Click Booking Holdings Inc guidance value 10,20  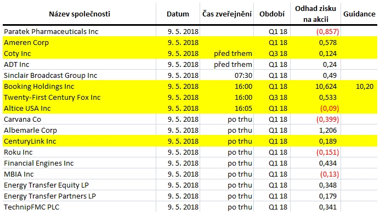tap(365, 87)
